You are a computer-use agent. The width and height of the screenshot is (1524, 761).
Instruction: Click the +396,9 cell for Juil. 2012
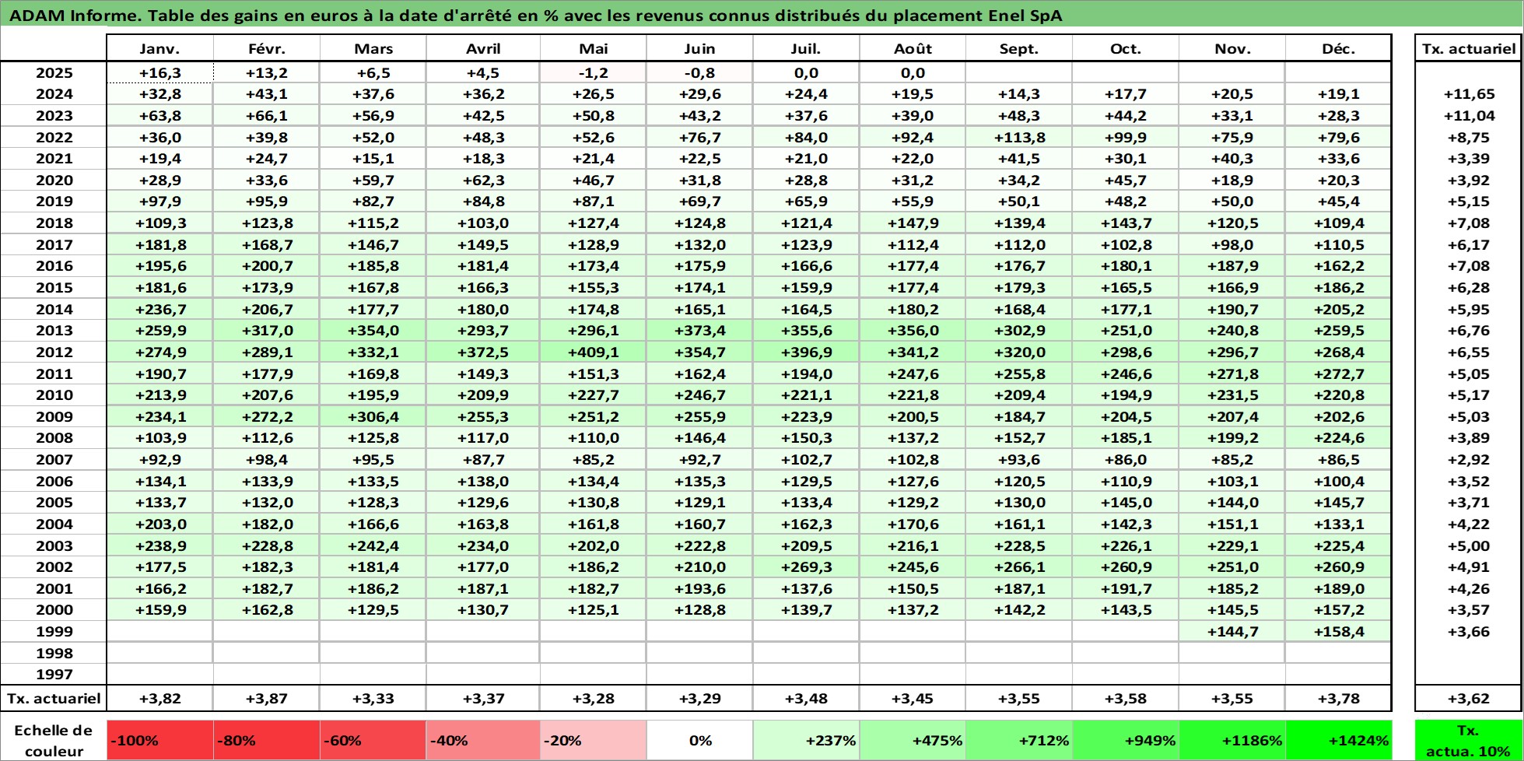(806, 352)
